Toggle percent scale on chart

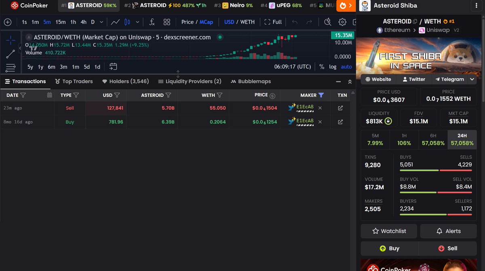(x=322, y=67)
